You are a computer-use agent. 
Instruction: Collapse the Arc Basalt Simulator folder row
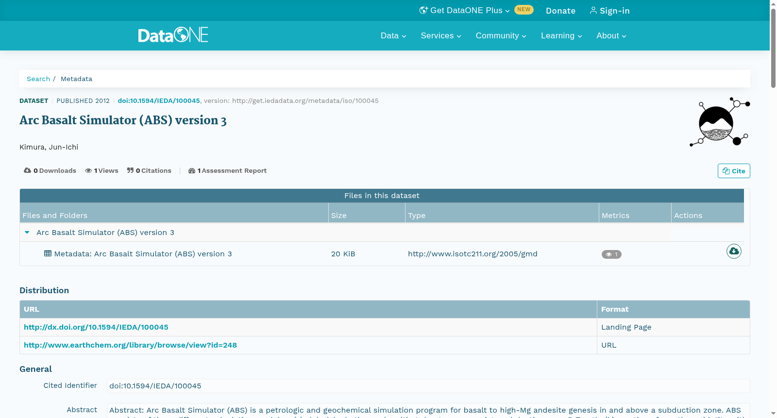pyautogui.click(x=27, y=233)
